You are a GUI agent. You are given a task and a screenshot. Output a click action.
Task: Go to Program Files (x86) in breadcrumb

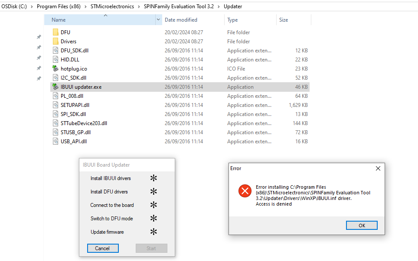59,6
